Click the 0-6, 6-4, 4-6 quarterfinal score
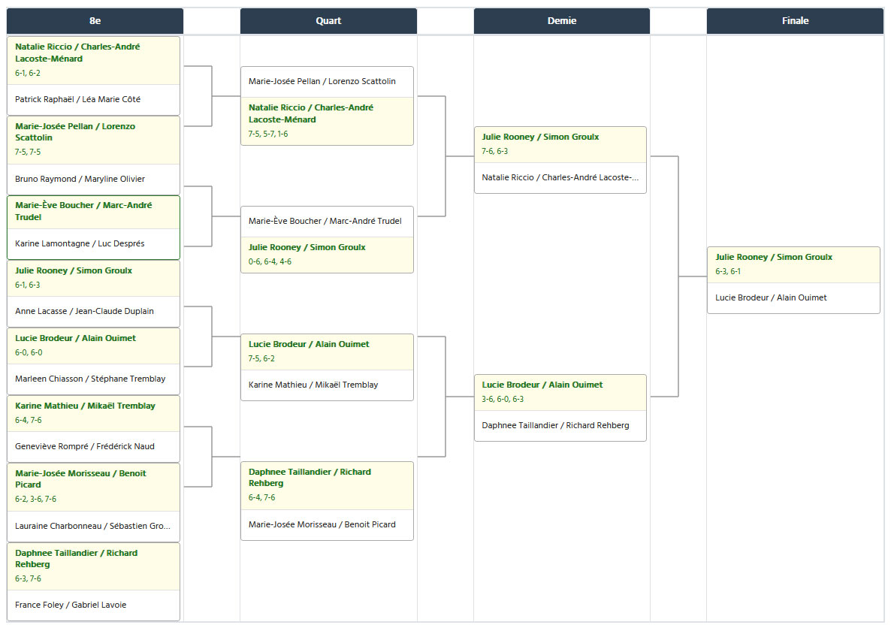This screenshot has height=628, width=891. coord(270,262)
